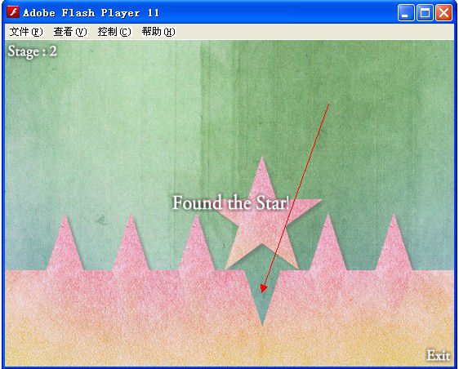This screenshot has width=459, height=369.
Task: Open the 帮助(H) menu
Action: [158, 32]
